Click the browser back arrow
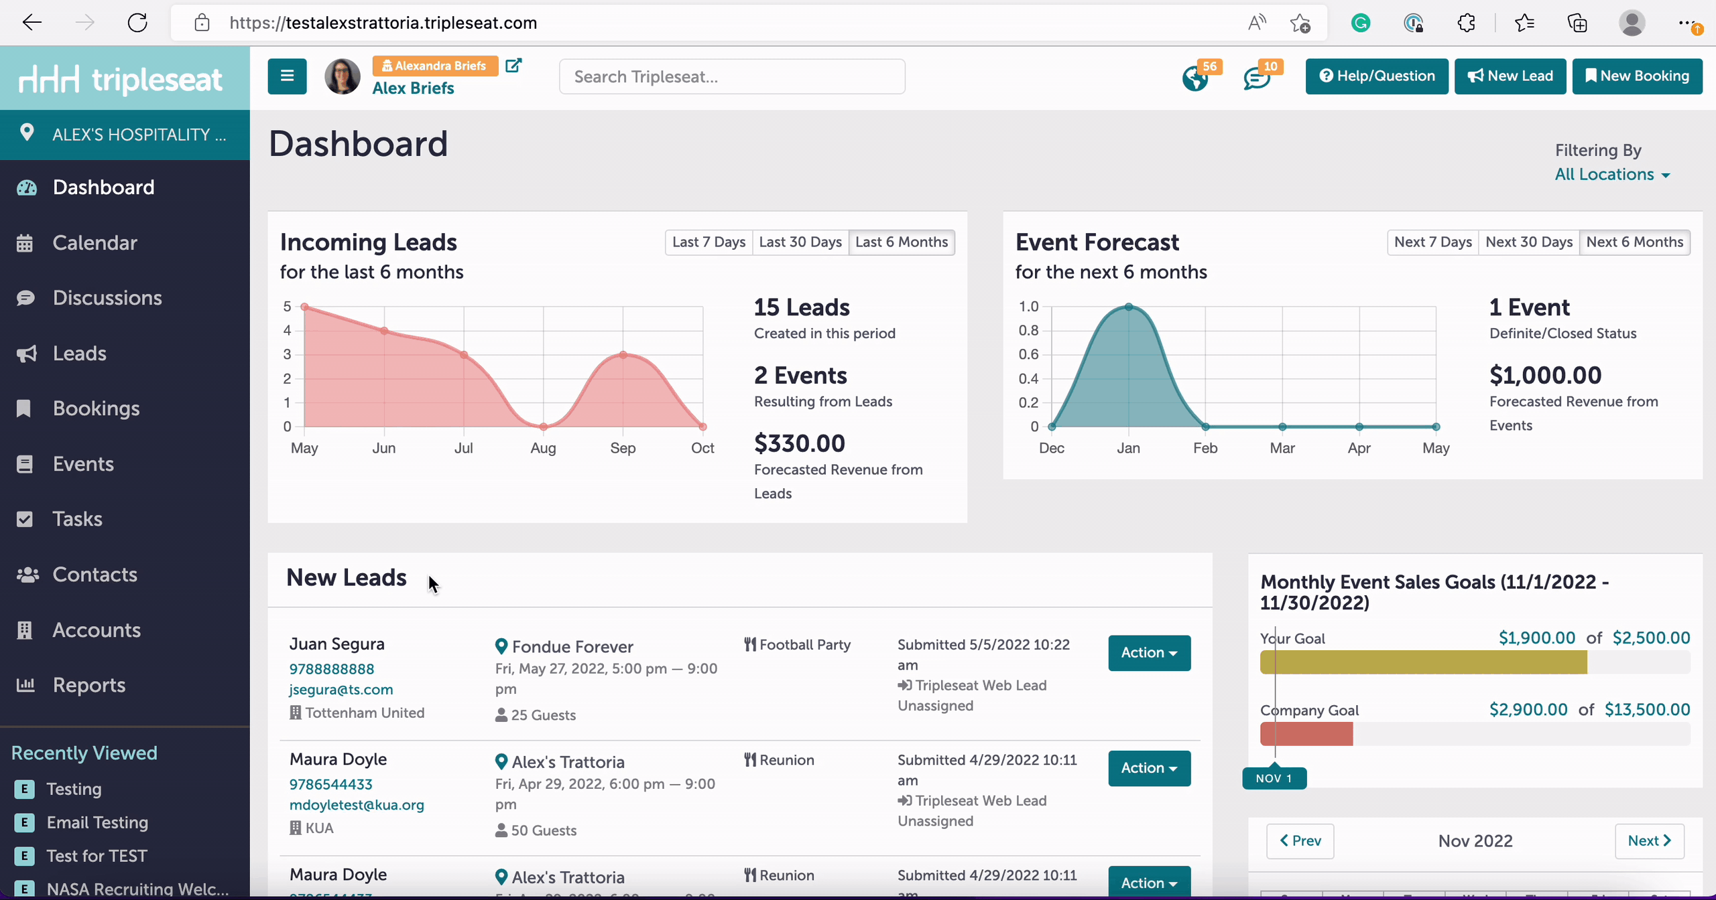Screen dimensions: 1716x900 (32, 23)
